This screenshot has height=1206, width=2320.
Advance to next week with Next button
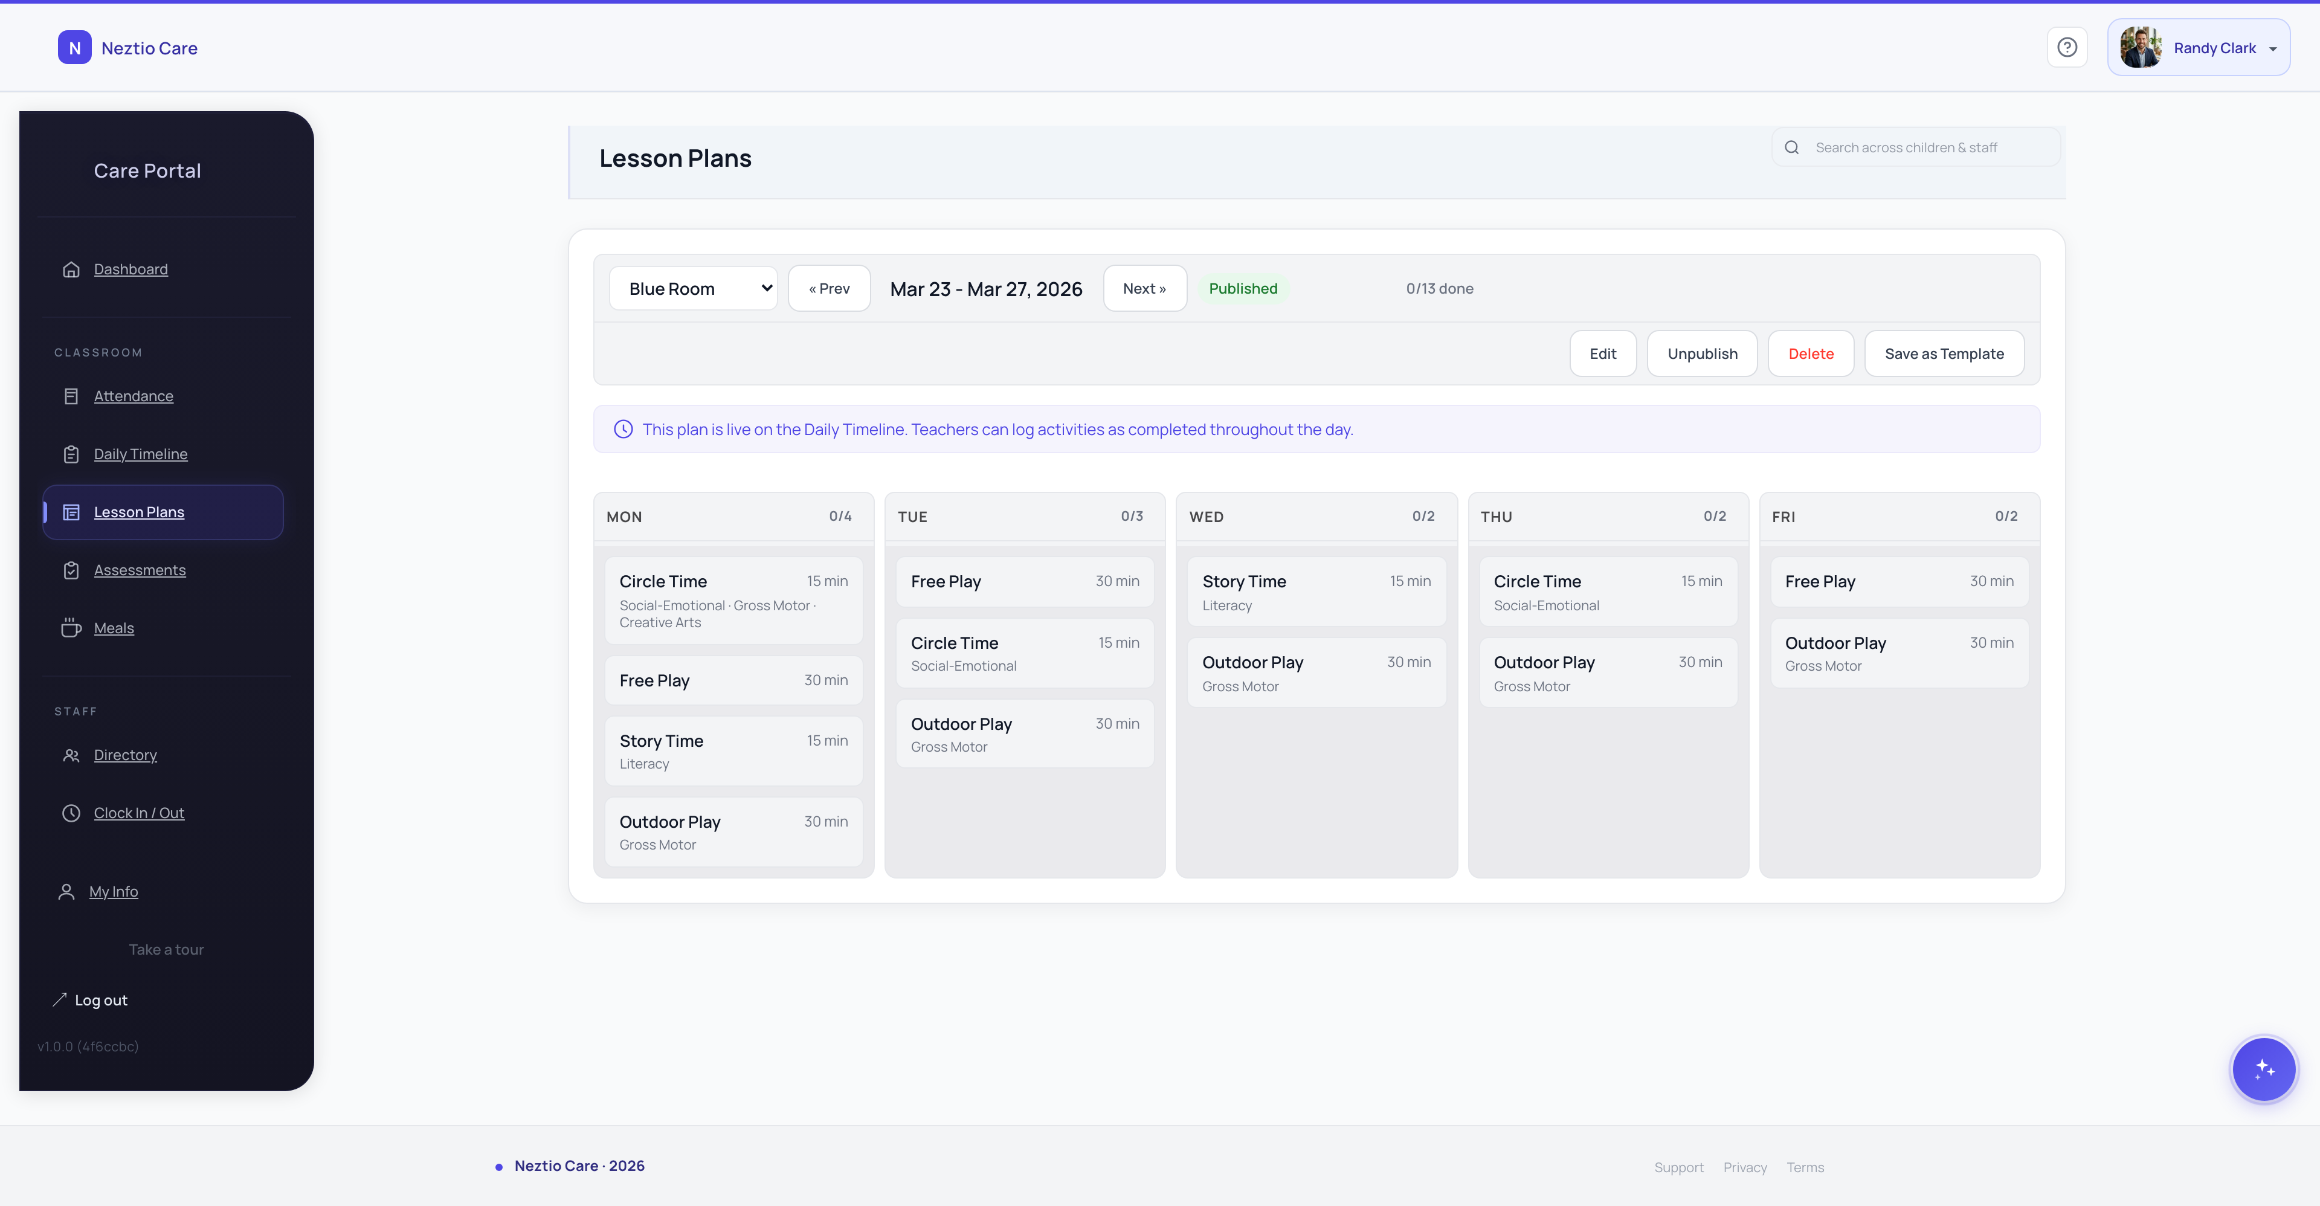tap(1145, 288)
